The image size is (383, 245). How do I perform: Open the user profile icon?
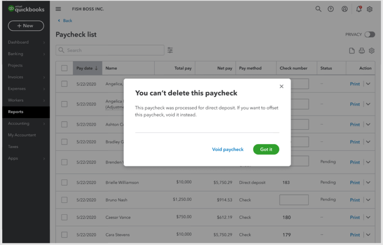(x=344, y=9)
